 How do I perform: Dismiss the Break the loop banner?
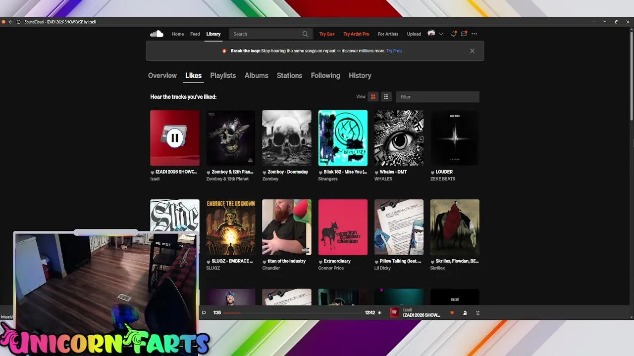point(472,51)
